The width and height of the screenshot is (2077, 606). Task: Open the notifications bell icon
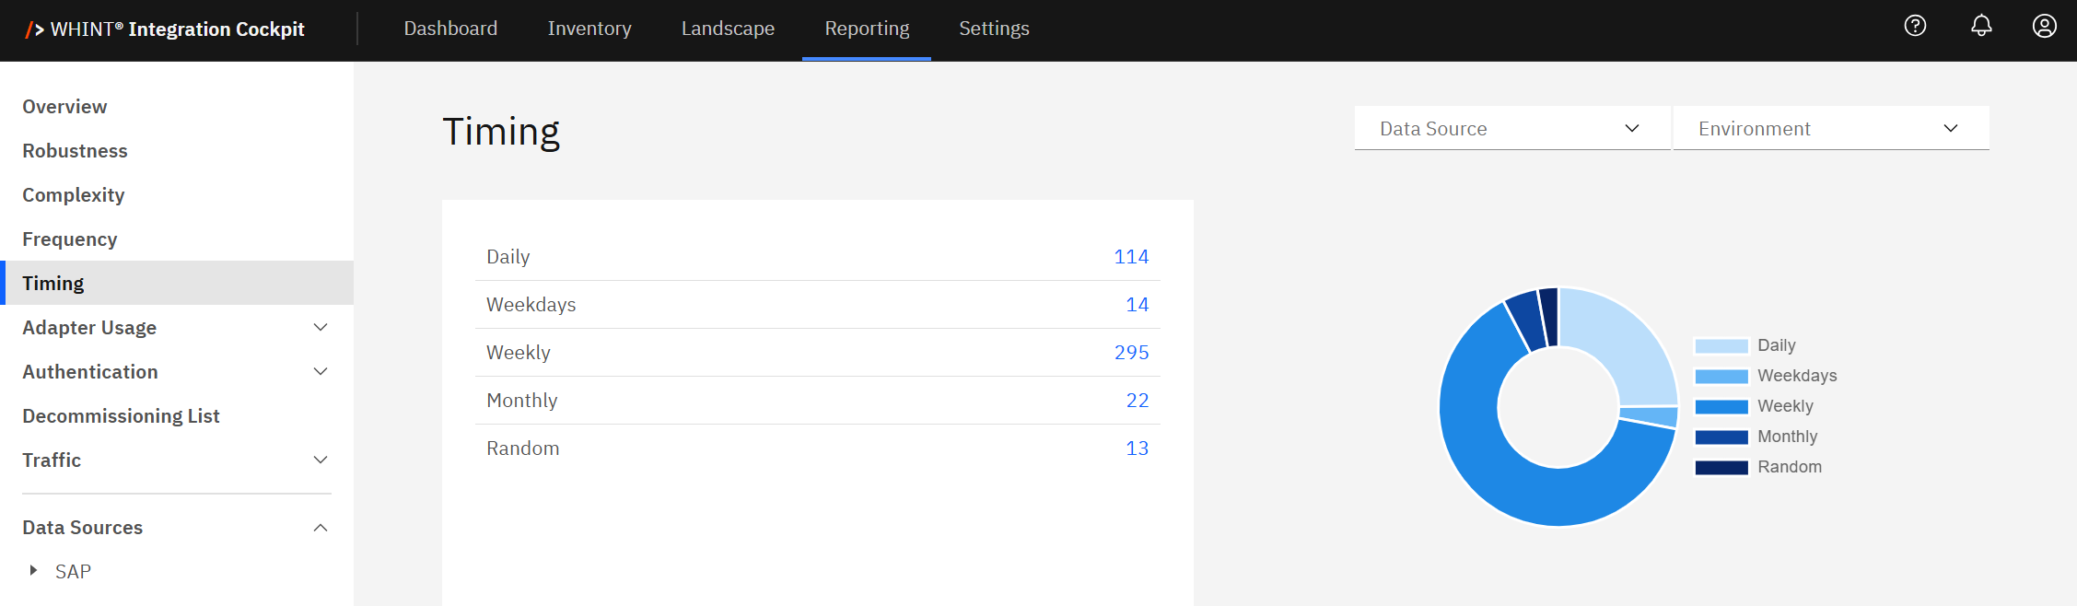point(1981,26)
